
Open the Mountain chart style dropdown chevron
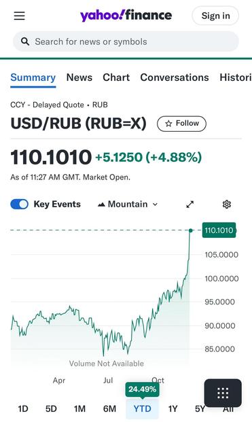click(155, 205)
